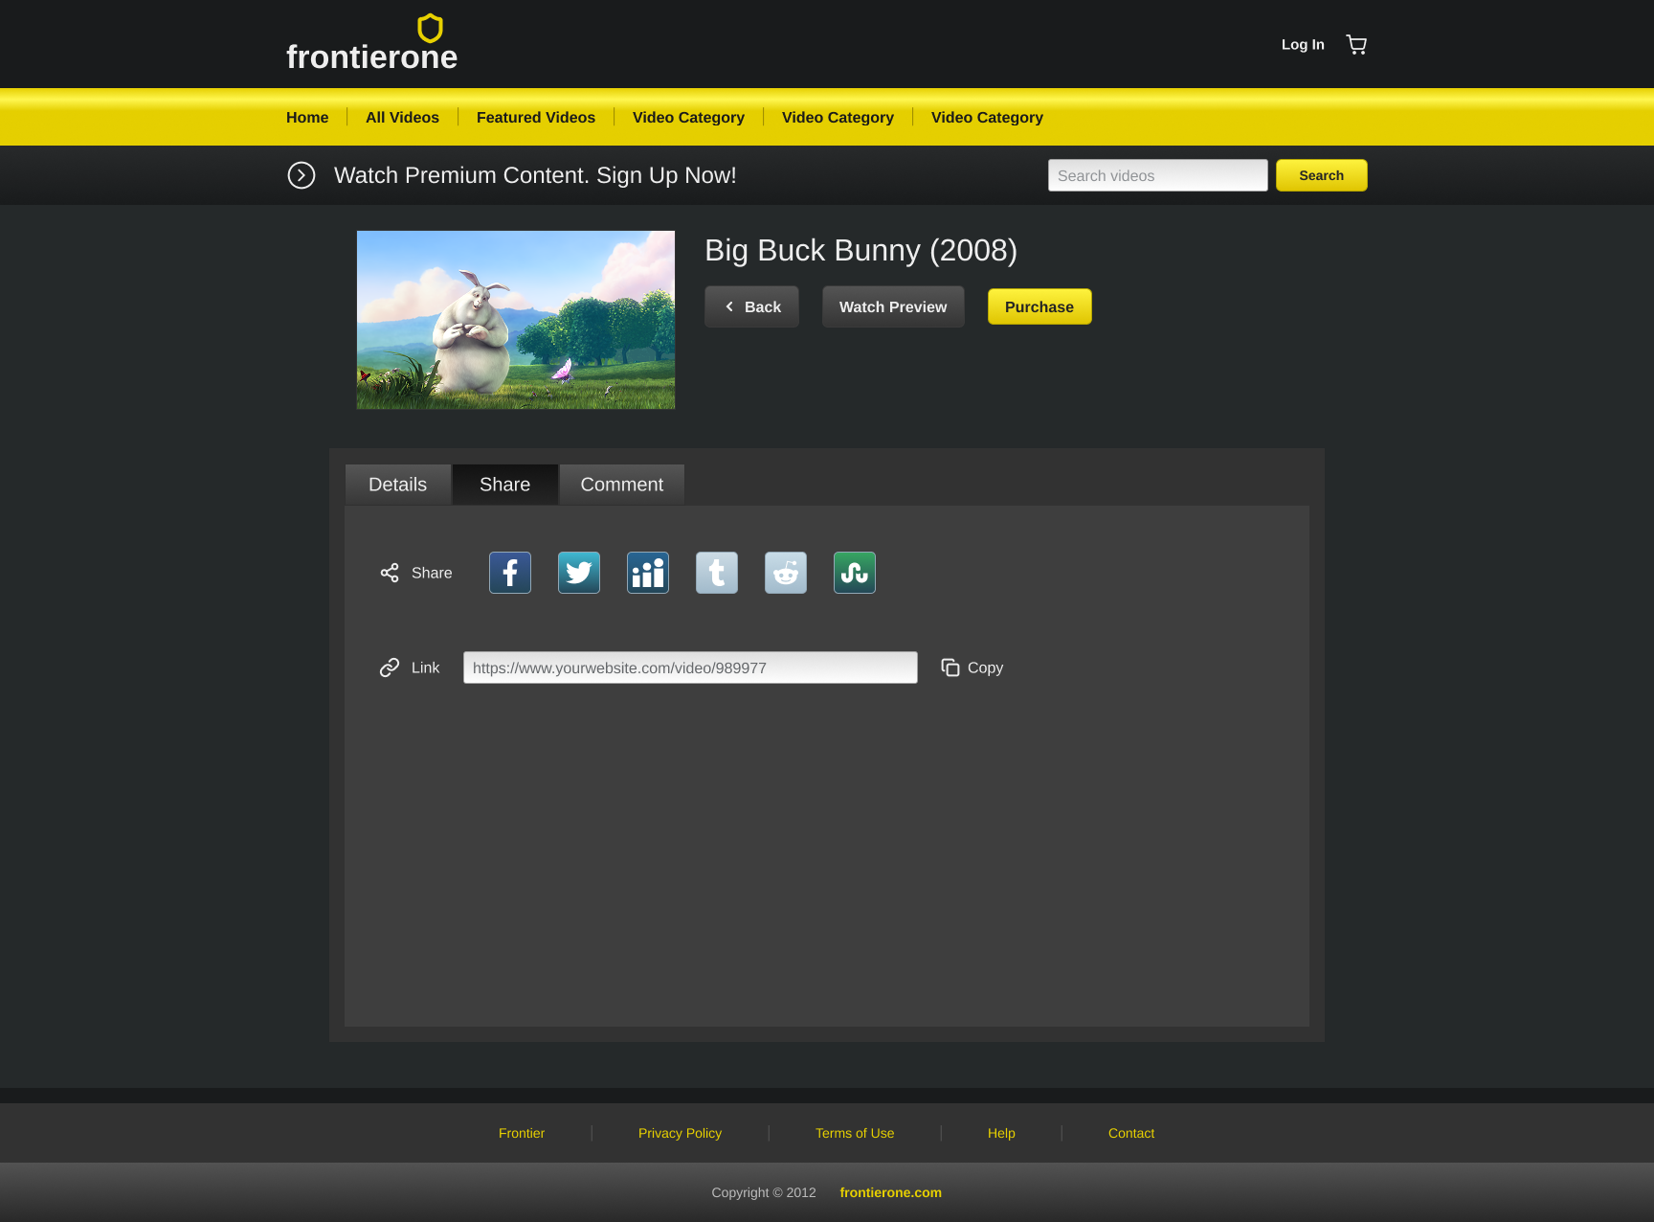Click the Contact footer link
This screenshot has height=1222, width=1654.
(1131, 1133)
